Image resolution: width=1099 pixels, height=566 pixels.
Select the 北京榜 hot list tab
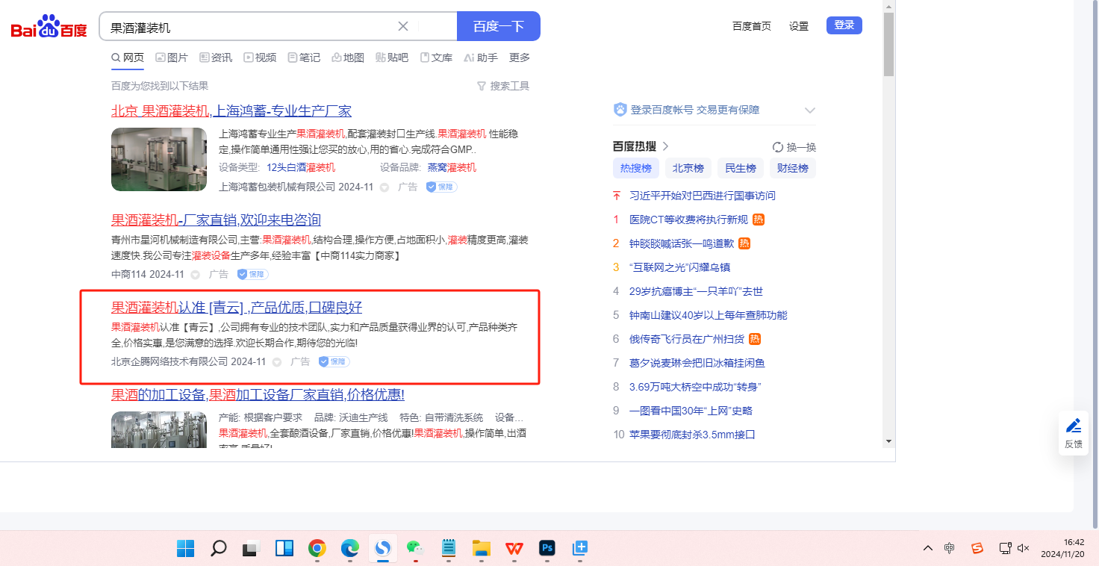coord(688,168)
